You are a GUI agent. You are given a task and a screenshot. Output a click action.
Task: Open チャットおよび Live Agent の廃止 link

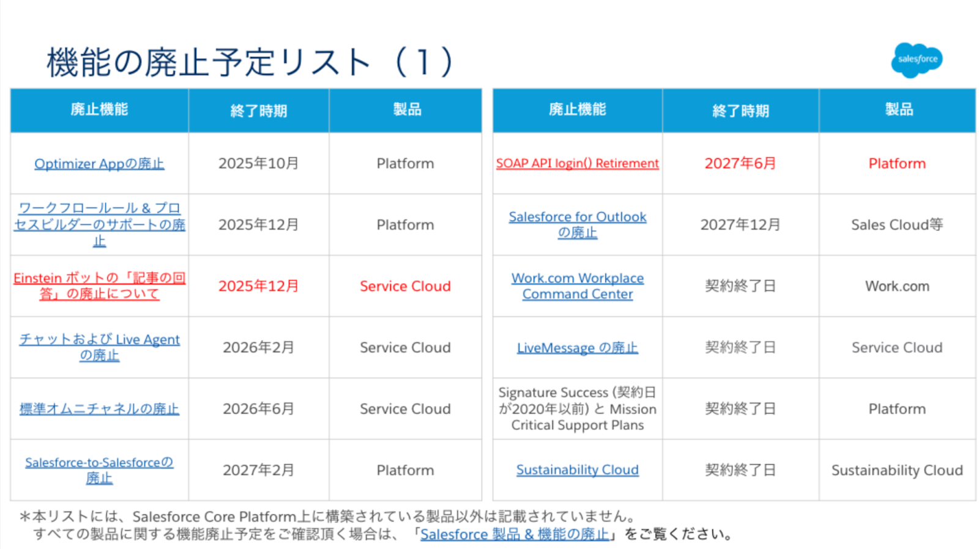coord(99,347)
